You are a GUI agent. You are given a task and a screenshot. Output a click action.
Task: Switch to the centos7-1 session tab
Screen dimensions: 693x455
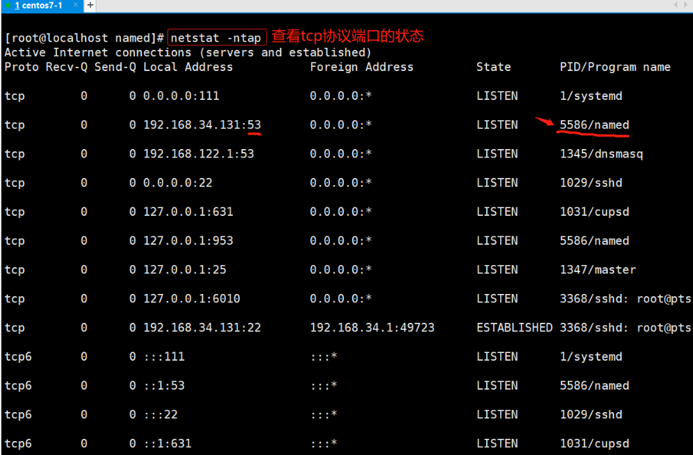(41, 6)
